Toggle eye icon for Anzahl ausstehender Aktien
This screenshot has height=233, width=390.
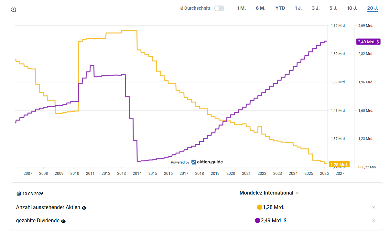point(84,208)
